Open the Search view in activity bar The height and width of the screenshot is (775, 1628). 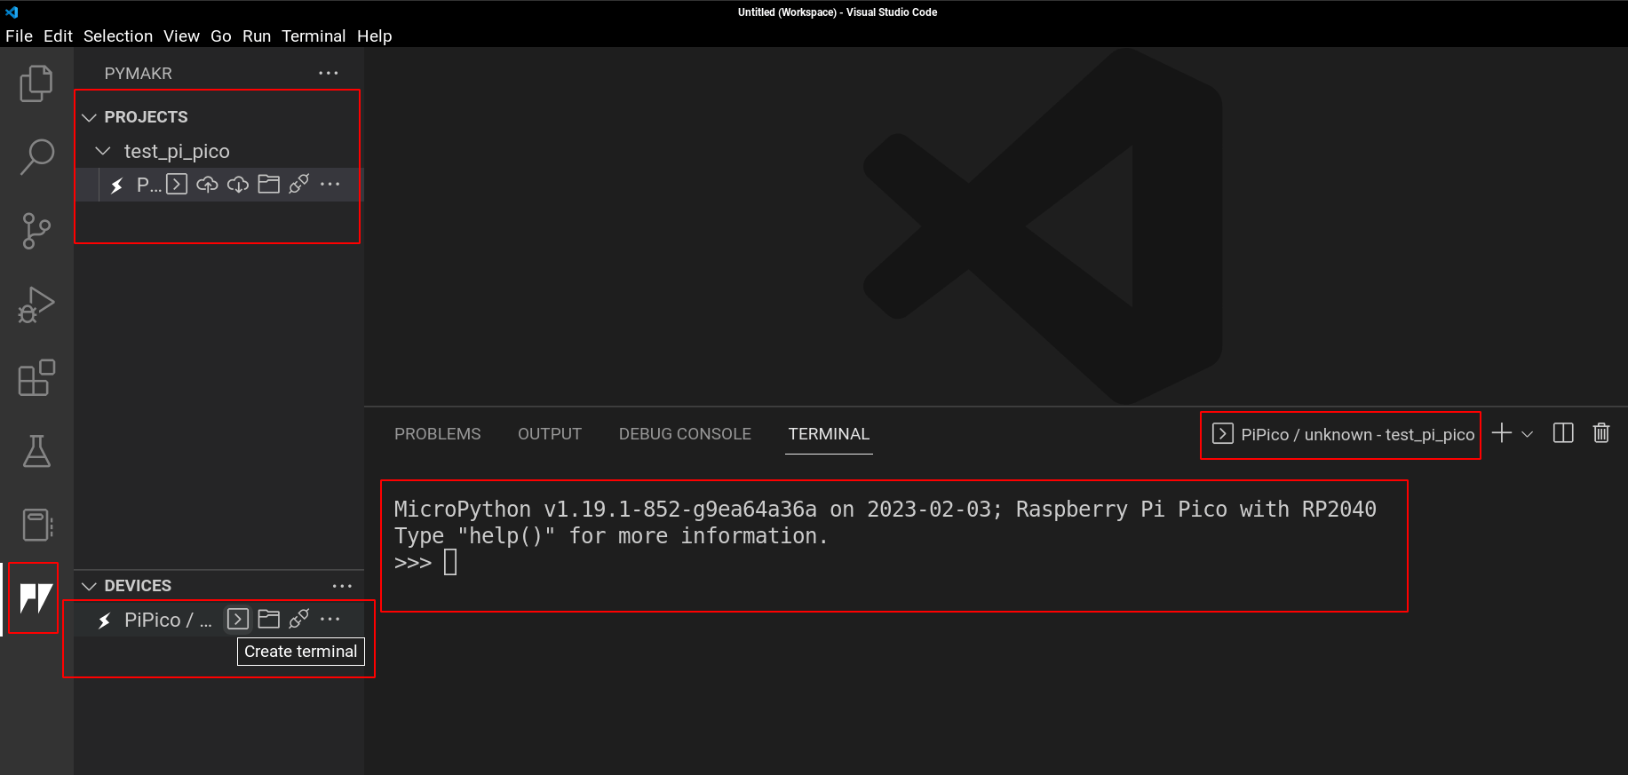(x=36, y=157)
